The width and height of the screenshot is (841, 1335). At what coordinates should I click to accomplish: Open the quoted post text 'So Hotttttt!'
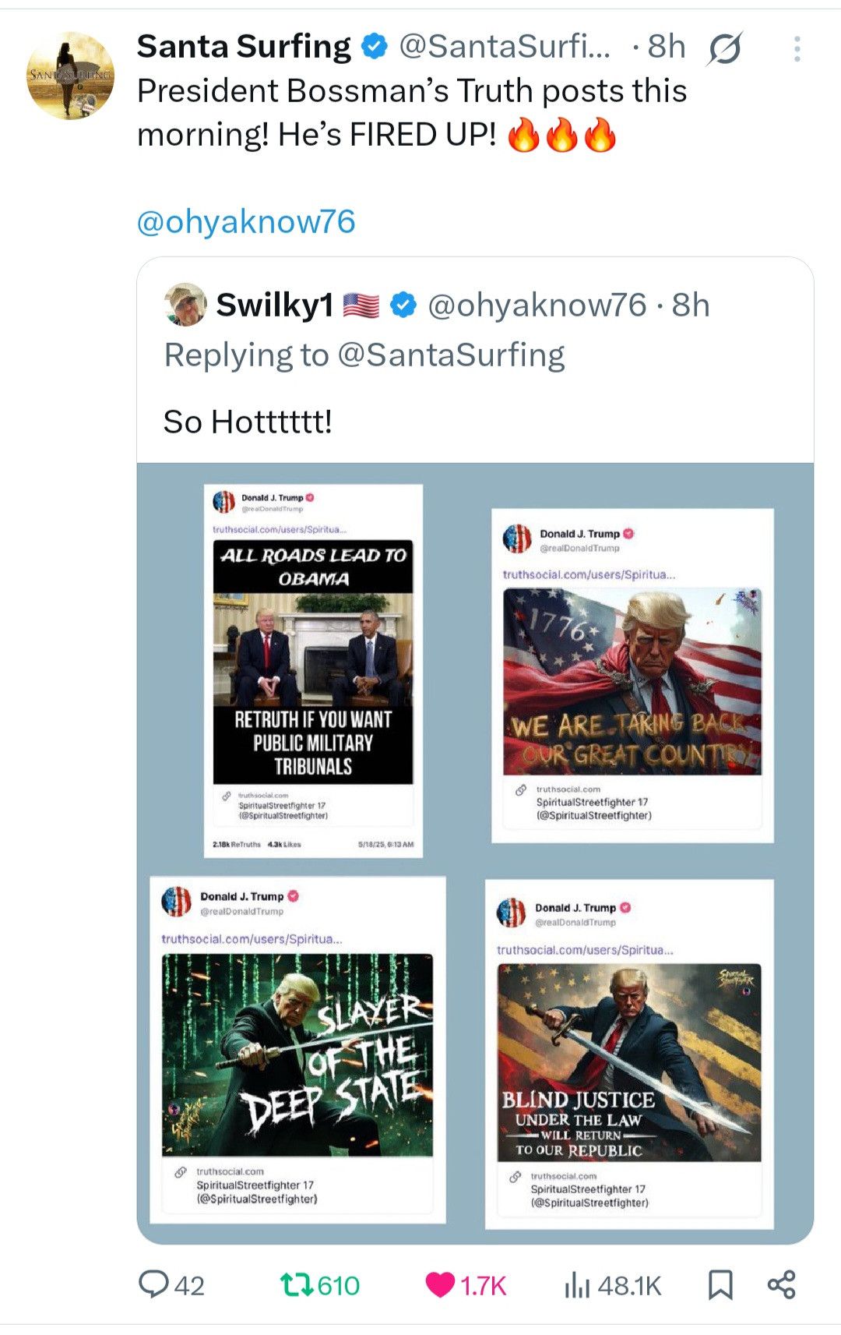pos(248,422)
